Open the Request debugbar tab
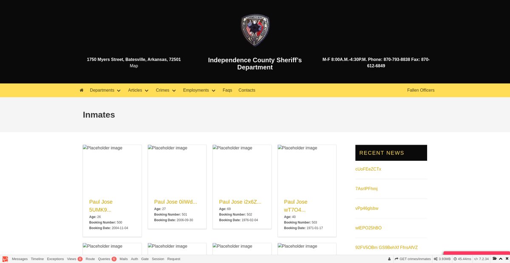 174,259
